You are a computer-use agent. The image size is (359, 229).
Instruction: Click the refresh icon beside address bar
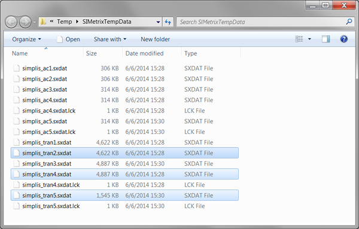pos(168,22)
